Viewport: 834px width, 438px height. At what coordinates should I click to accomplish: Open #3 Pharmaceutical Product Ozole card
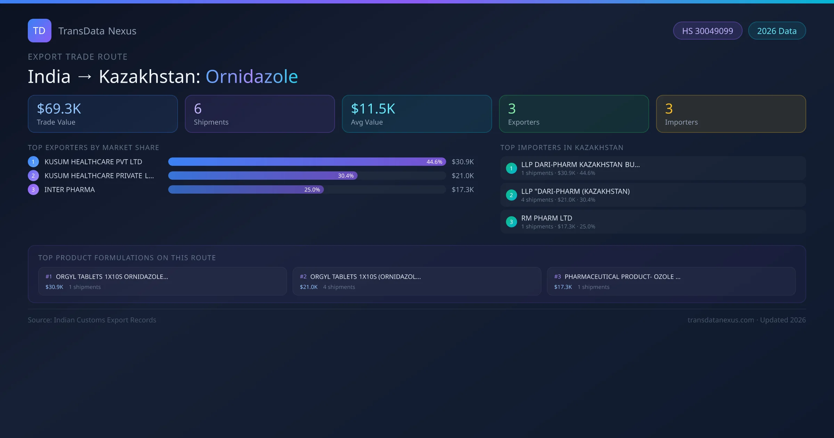click(x=671, y=281)
